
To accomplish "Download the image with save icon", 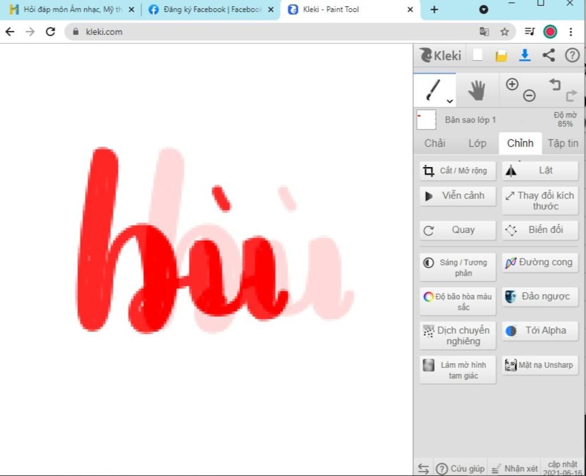I will pos(525,55).
